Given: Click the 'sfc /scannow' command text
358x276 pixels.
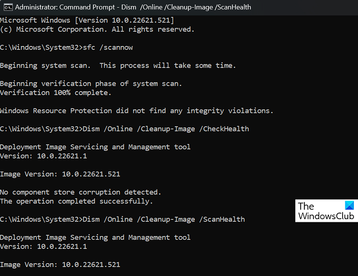Looking at the screenshot, I should click(x=107, y=48).
